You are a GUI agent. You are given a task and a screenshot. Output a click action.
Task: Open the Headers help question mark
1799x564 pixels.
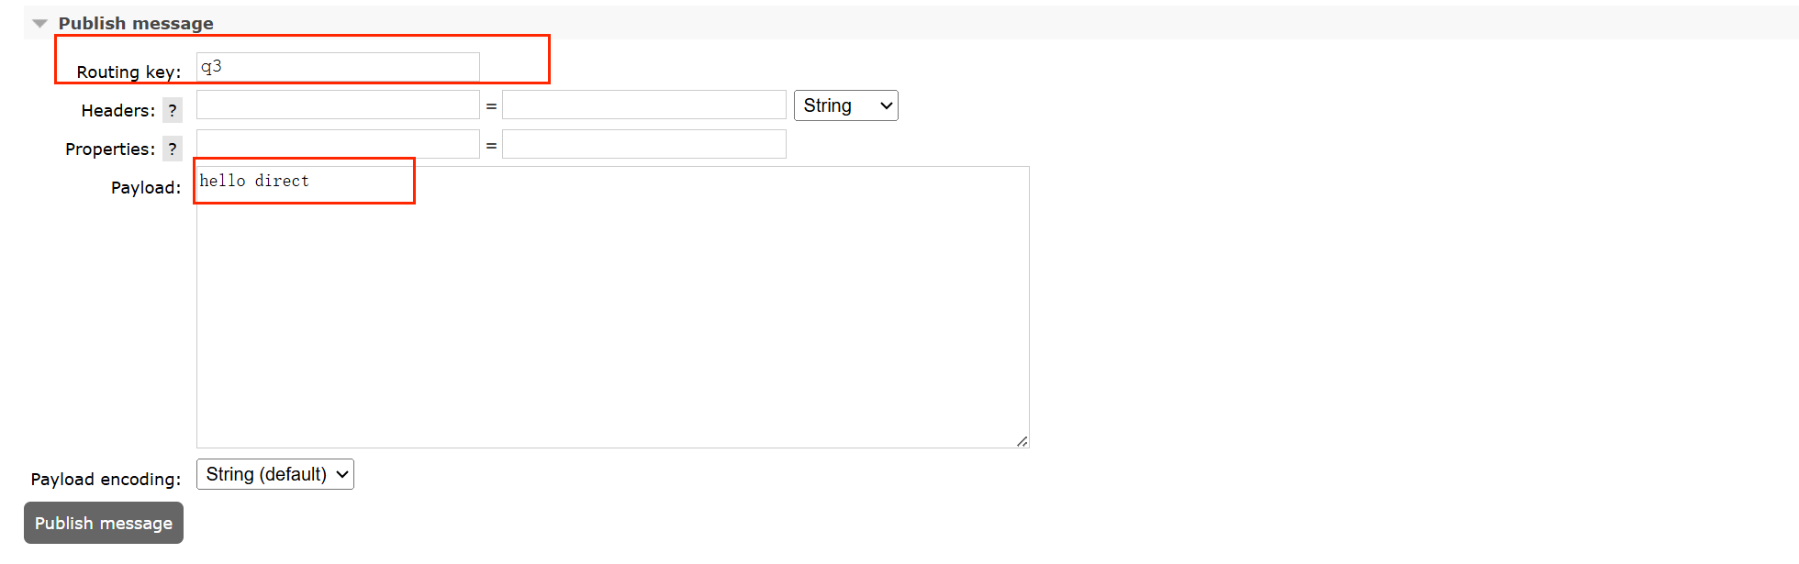click(x=173, y=111)
